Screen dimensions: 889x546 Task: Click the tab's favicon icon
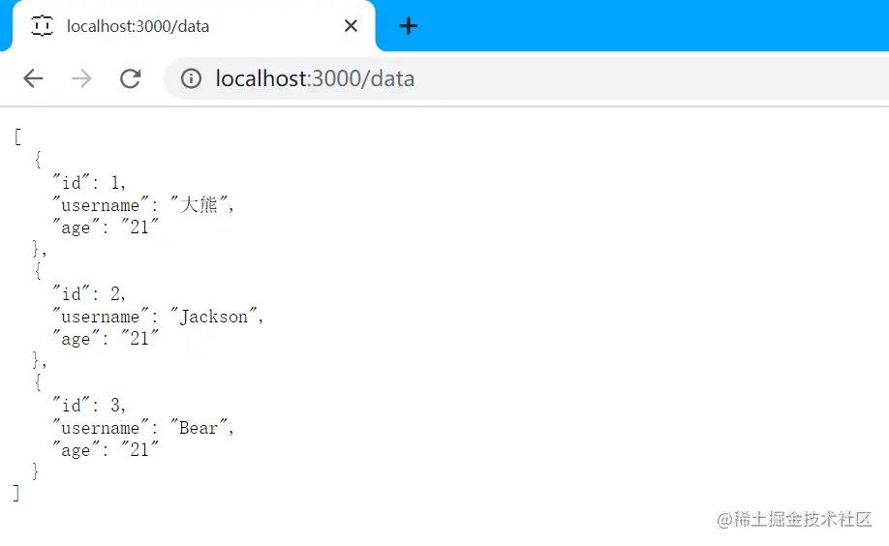tap(43, 26)
